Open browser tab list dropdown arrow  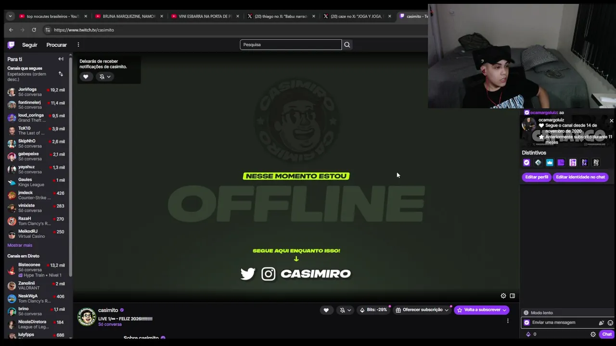pos(10,16)
